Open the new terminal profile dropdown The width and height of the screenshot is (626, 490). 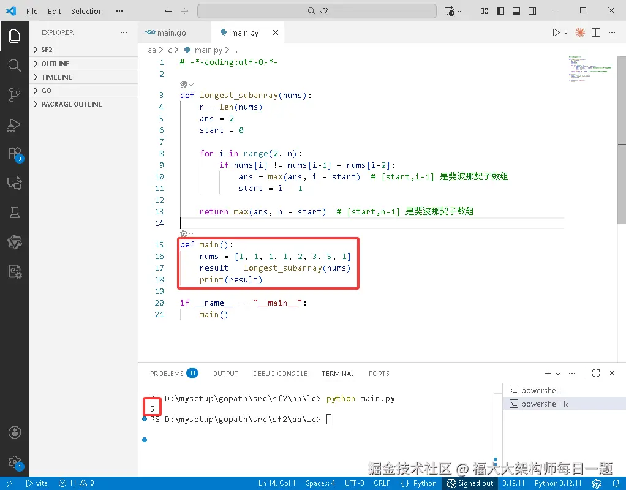[558, 374]
